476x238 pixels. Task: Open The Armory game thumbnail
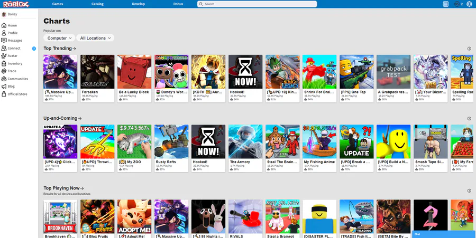point(245,142)
